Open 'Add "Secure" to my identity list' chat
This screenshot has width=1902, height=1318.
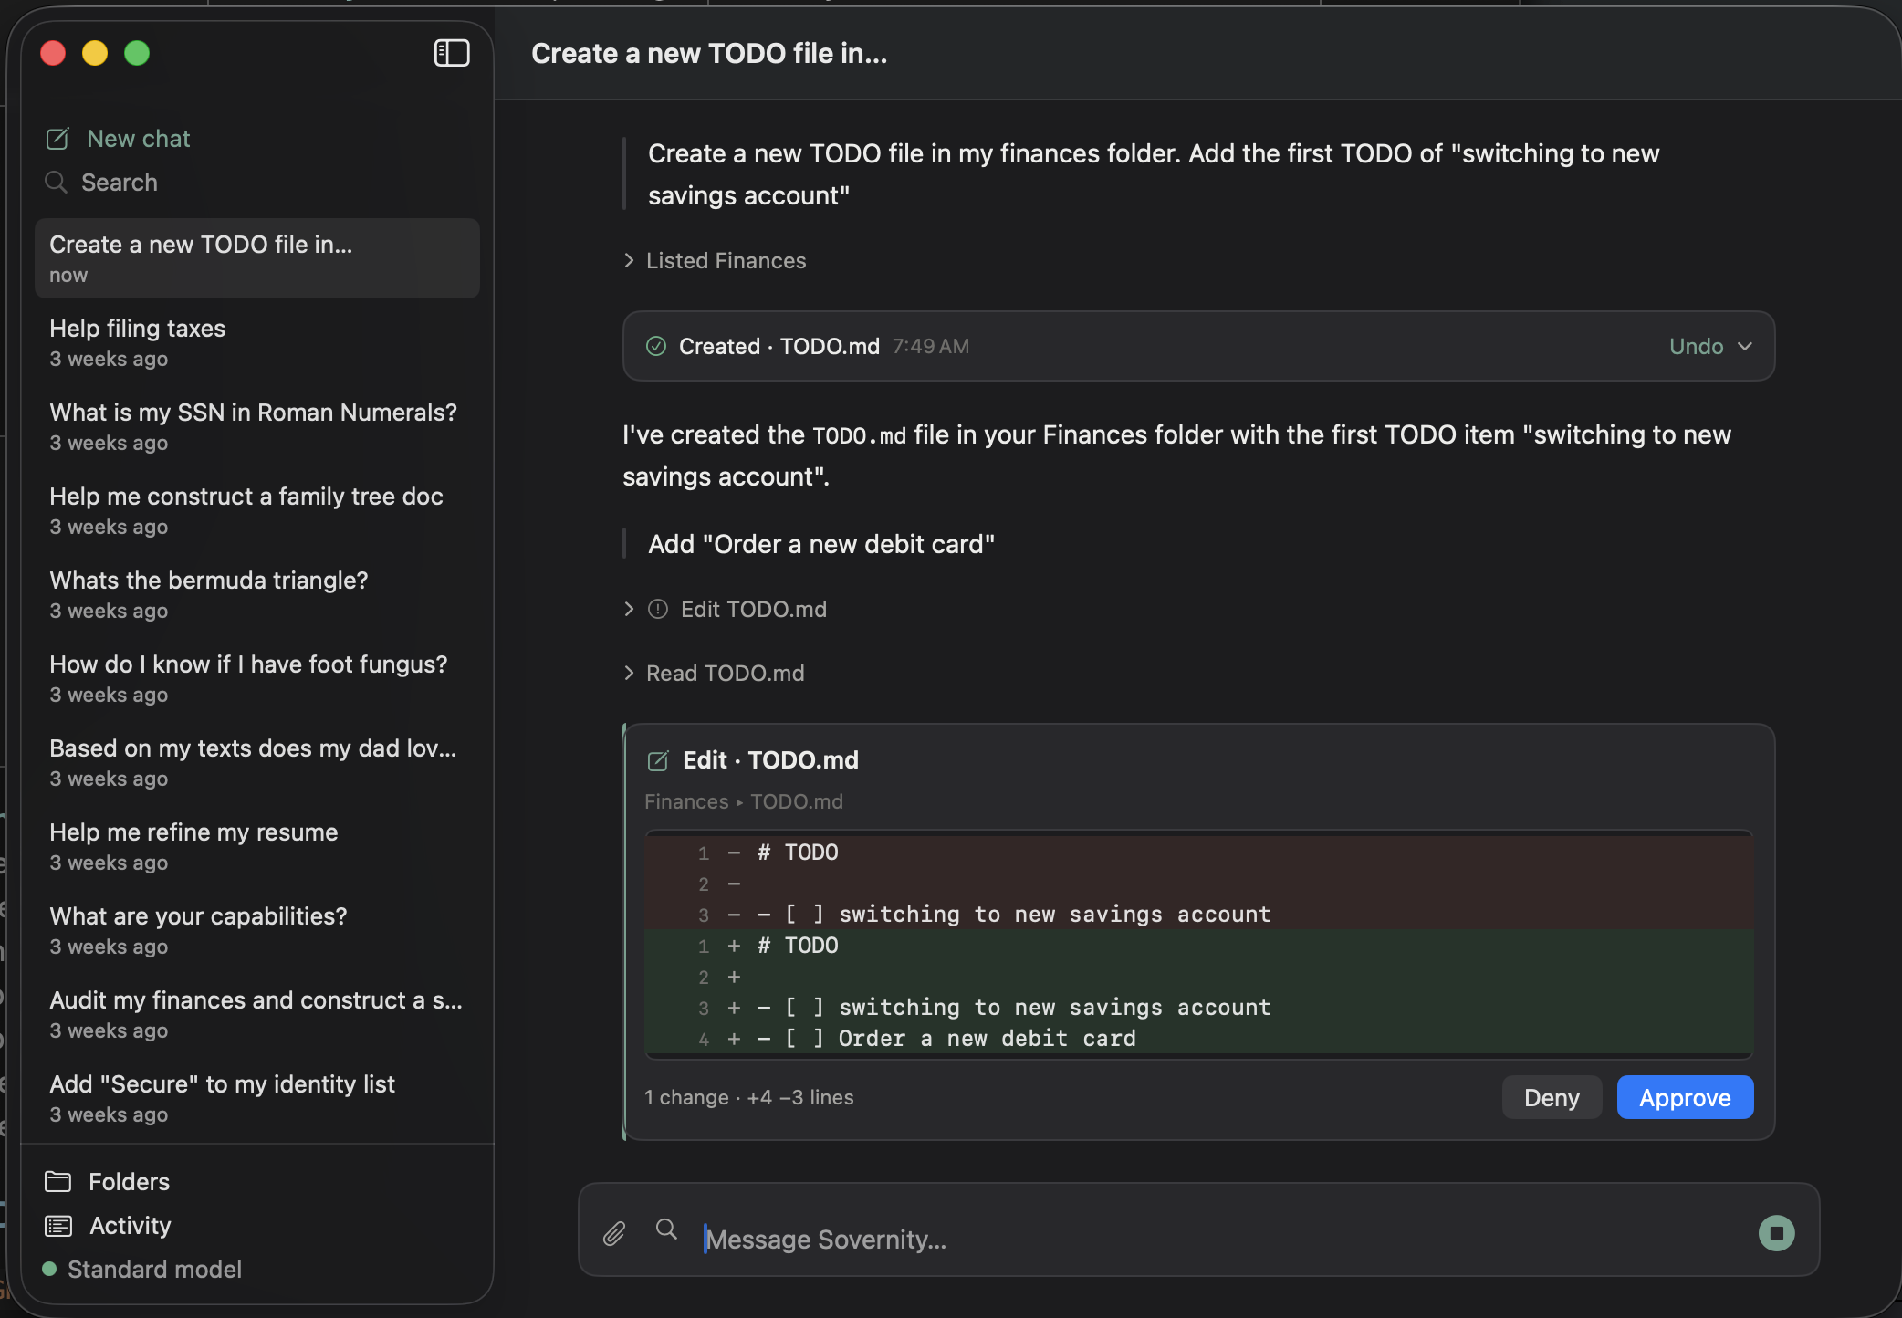[x=257, y=1098]
